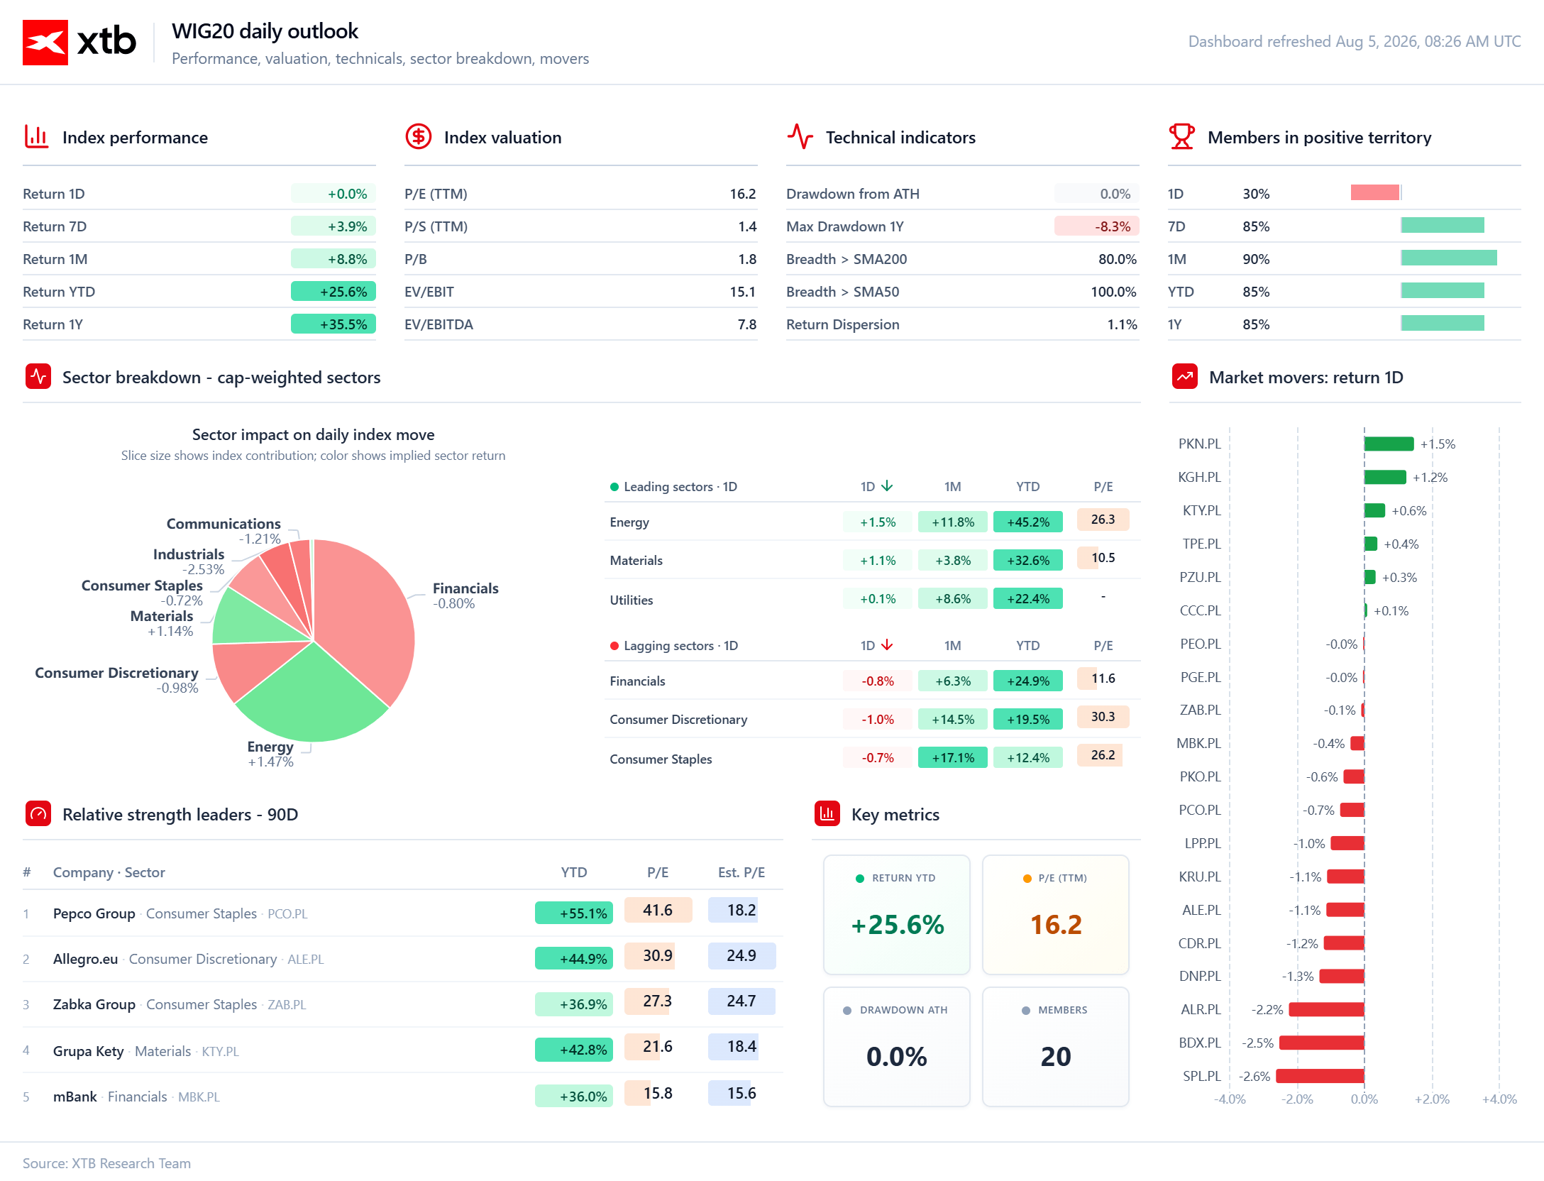Click the dashboard refreshed timestamp
This screenshot has width=1544, height=1181.
point(1355,41)
